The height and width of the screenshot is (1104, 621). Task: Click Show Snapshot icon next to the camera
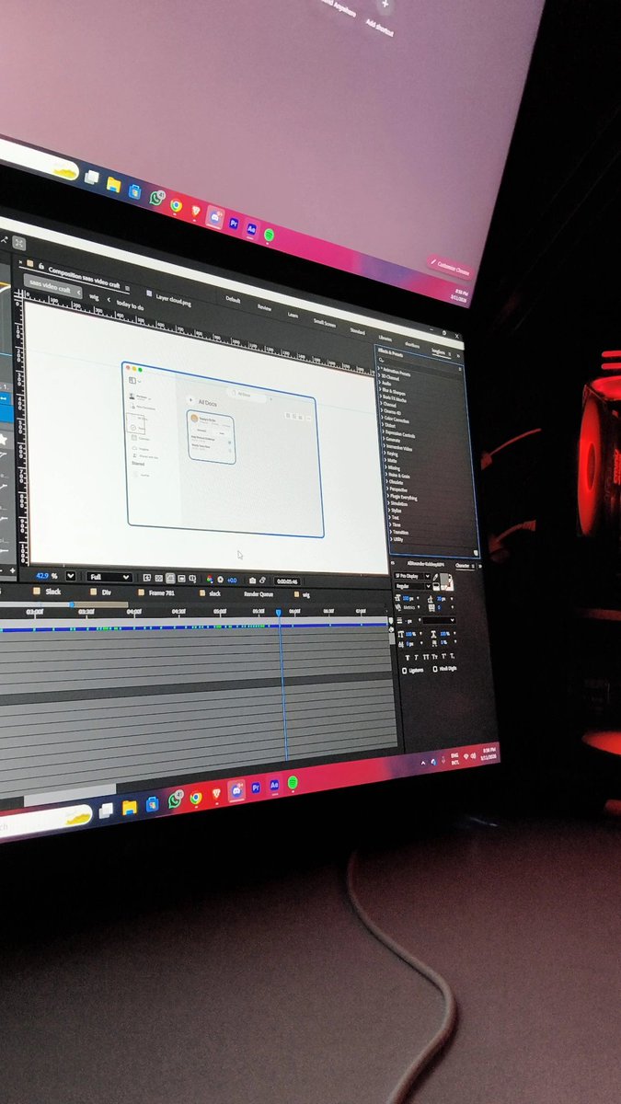[x=262, y=581]
